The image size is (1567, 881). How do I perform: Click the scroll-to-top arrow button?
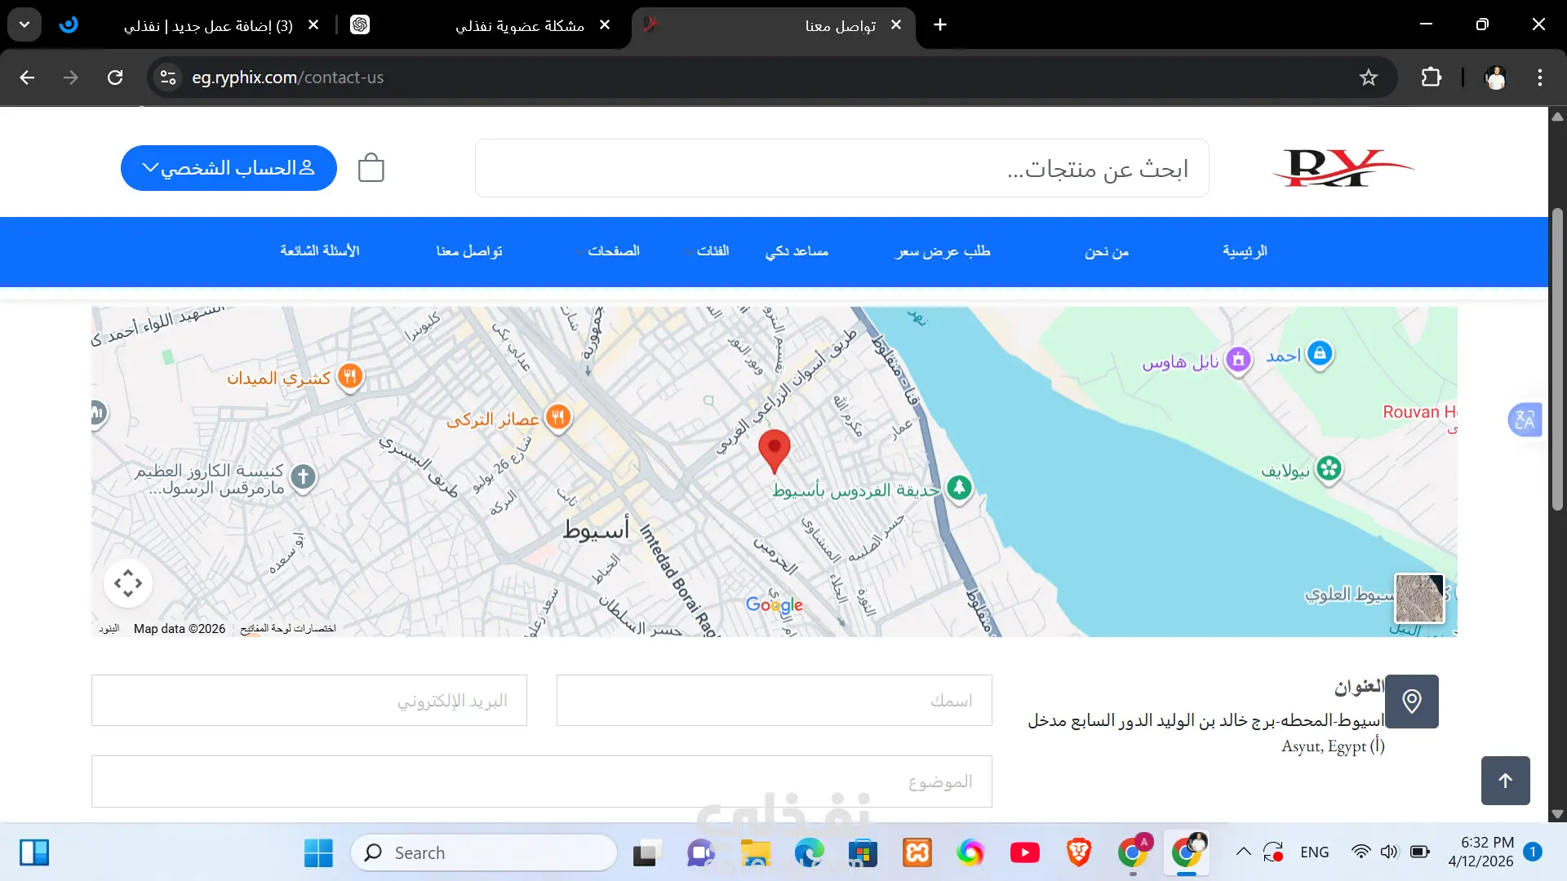1505,781
